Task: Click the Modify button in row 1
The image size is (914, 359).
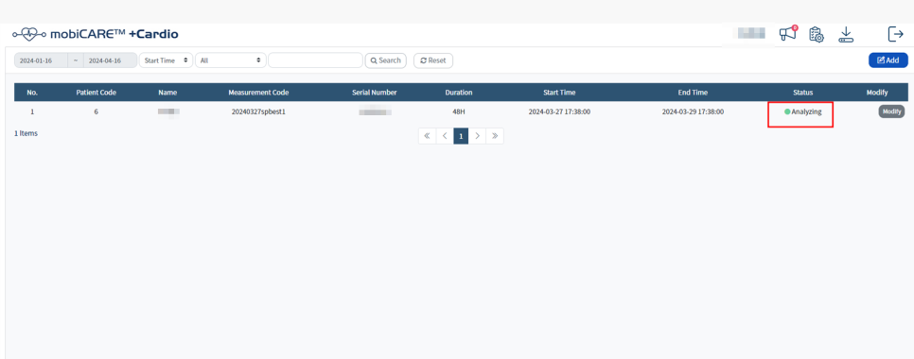Action: click(x=891, y=111)
